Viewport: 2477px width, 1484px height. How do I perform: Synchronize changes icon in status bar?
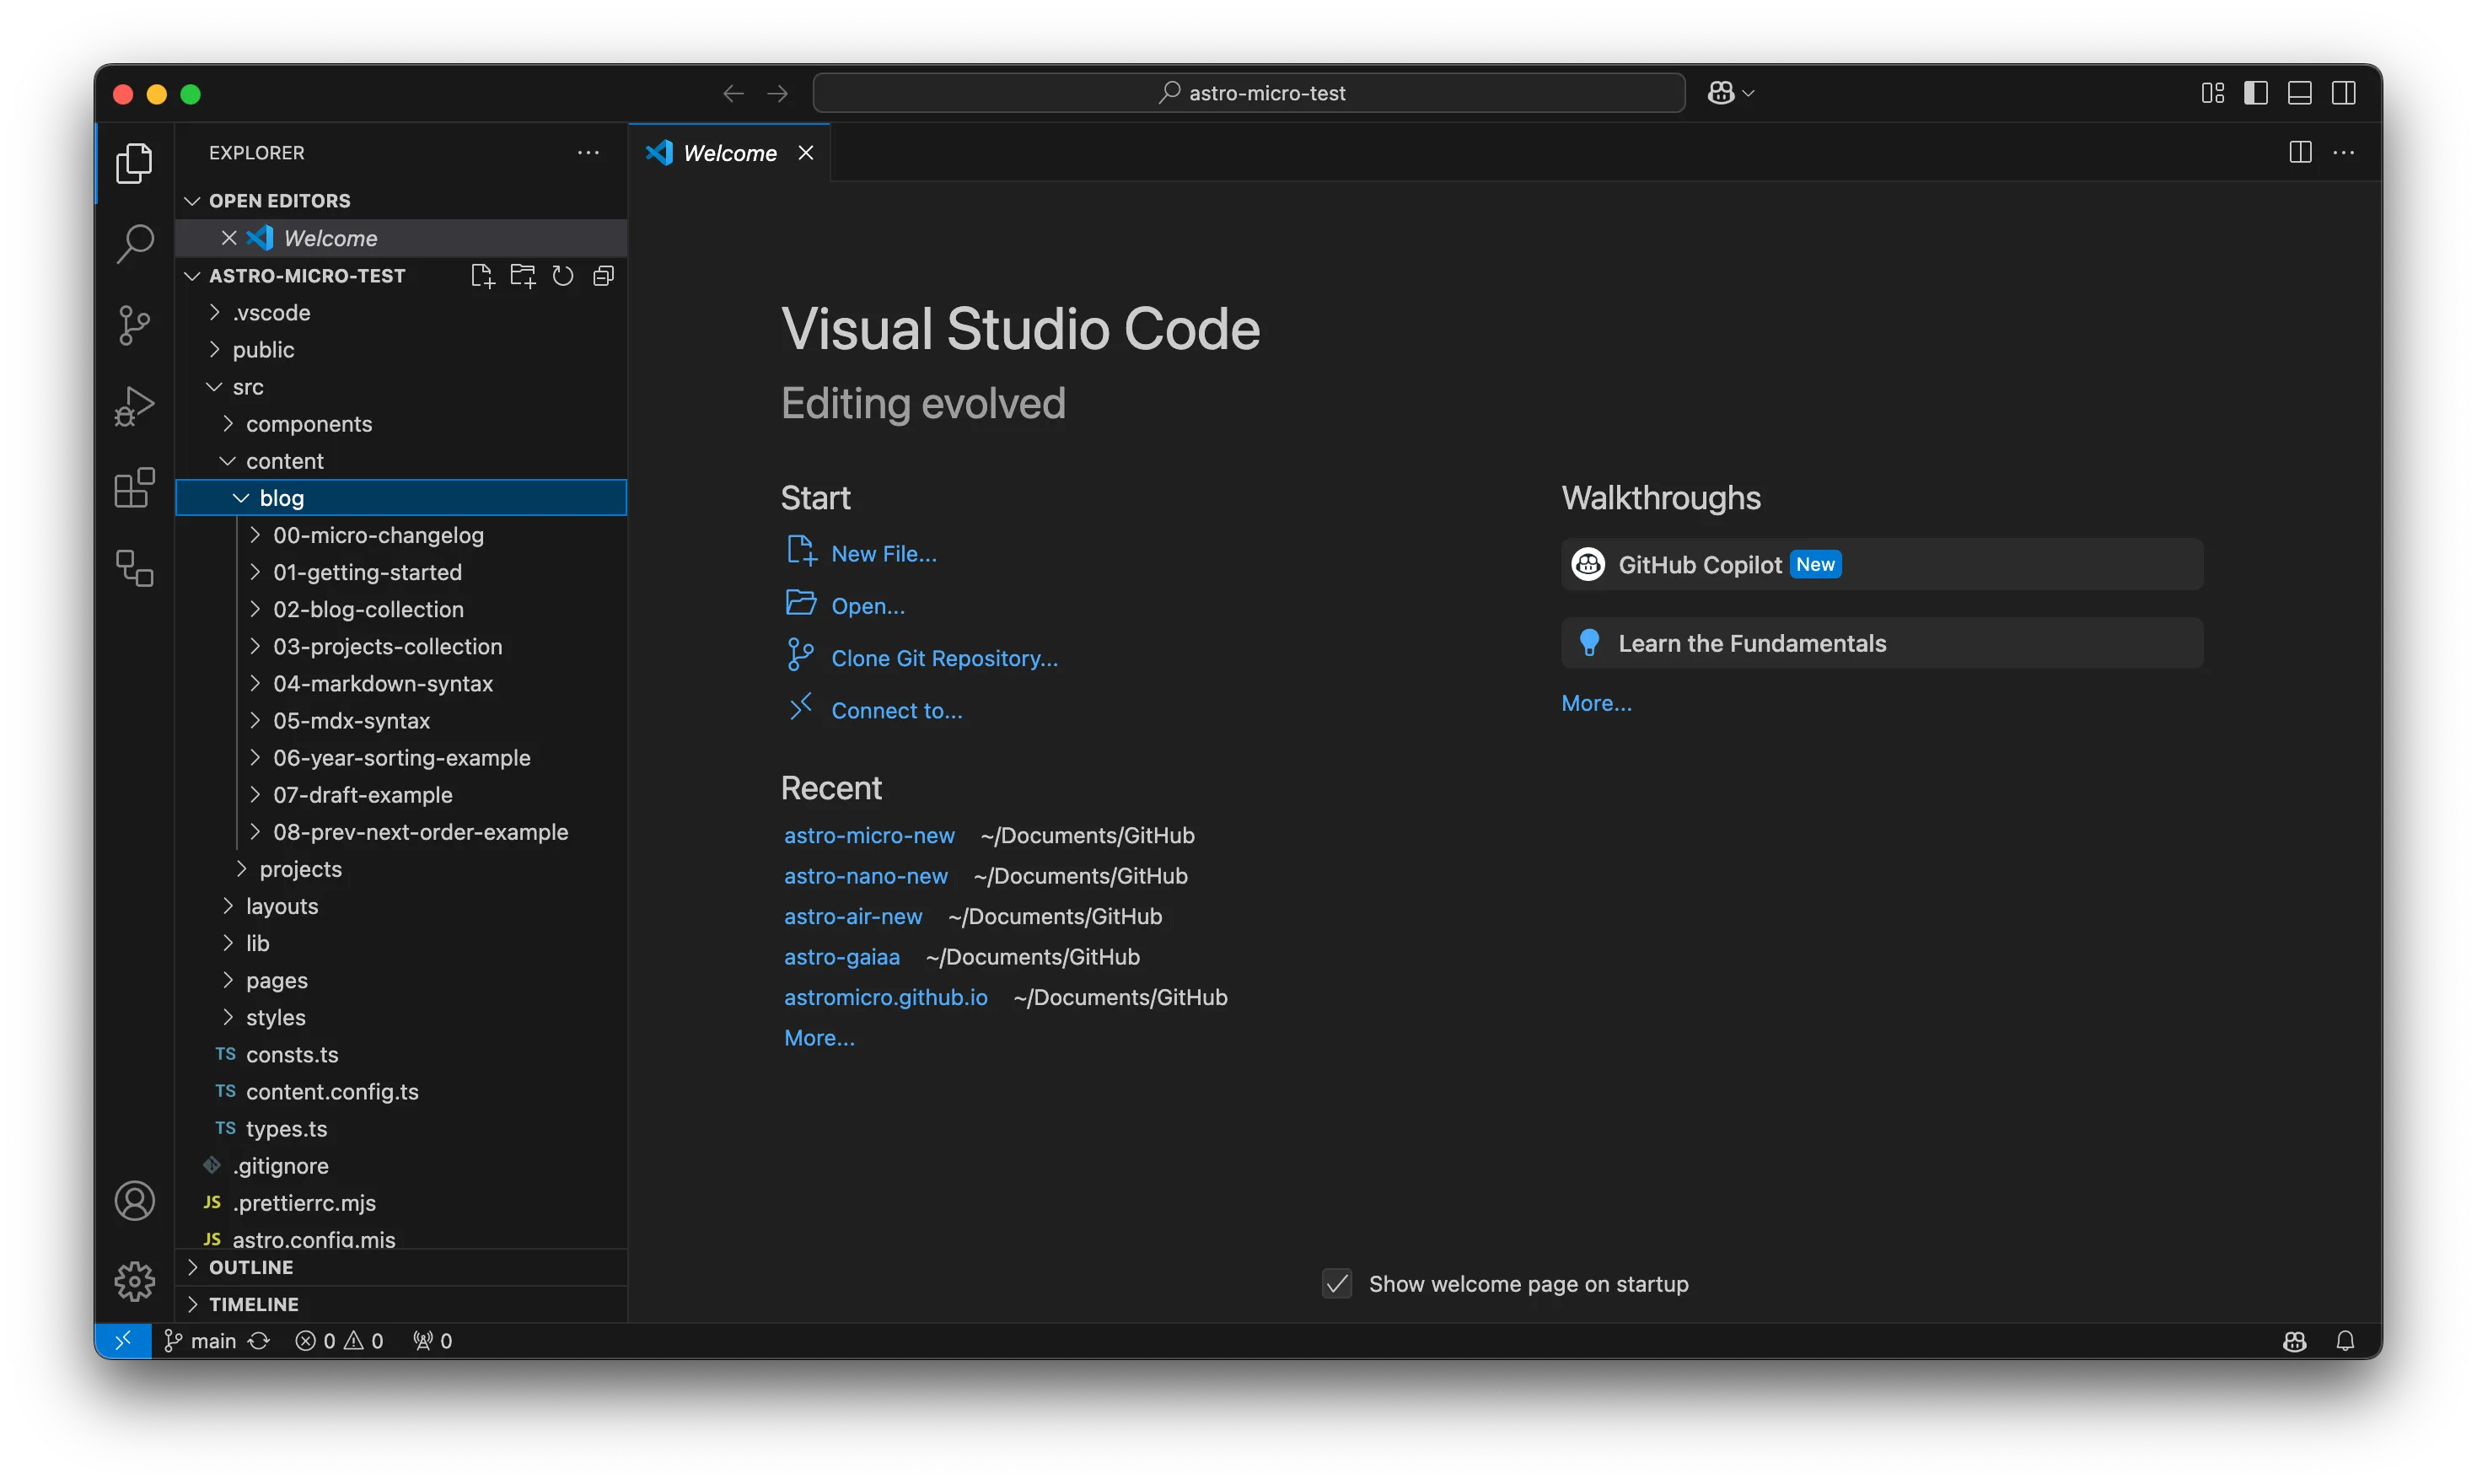(259, 1340)
